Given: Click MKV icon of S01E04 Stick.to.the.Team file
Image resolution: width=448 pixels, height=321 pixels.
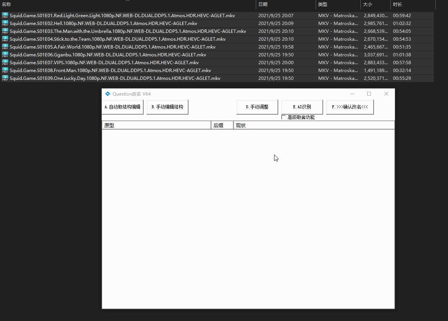Looking at the screenshot, I should pos(5,39).
